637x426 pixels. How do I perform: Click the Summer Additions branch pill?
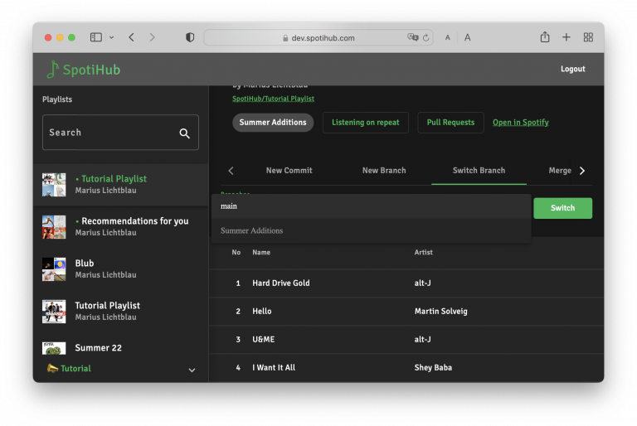click(x=273, y=122)
